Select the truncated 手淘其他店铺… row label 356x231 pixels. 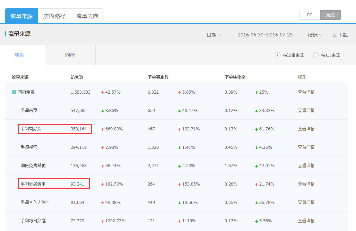(x=35, y=202)
